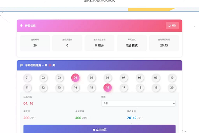Select number ball 12
Image resolution: width=199 pixels, height=133 pixels.
point(43,87)
